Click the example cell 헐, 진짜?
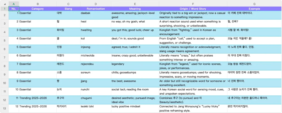The height and width of the screenshot is (113, 282). click(254, 24)
